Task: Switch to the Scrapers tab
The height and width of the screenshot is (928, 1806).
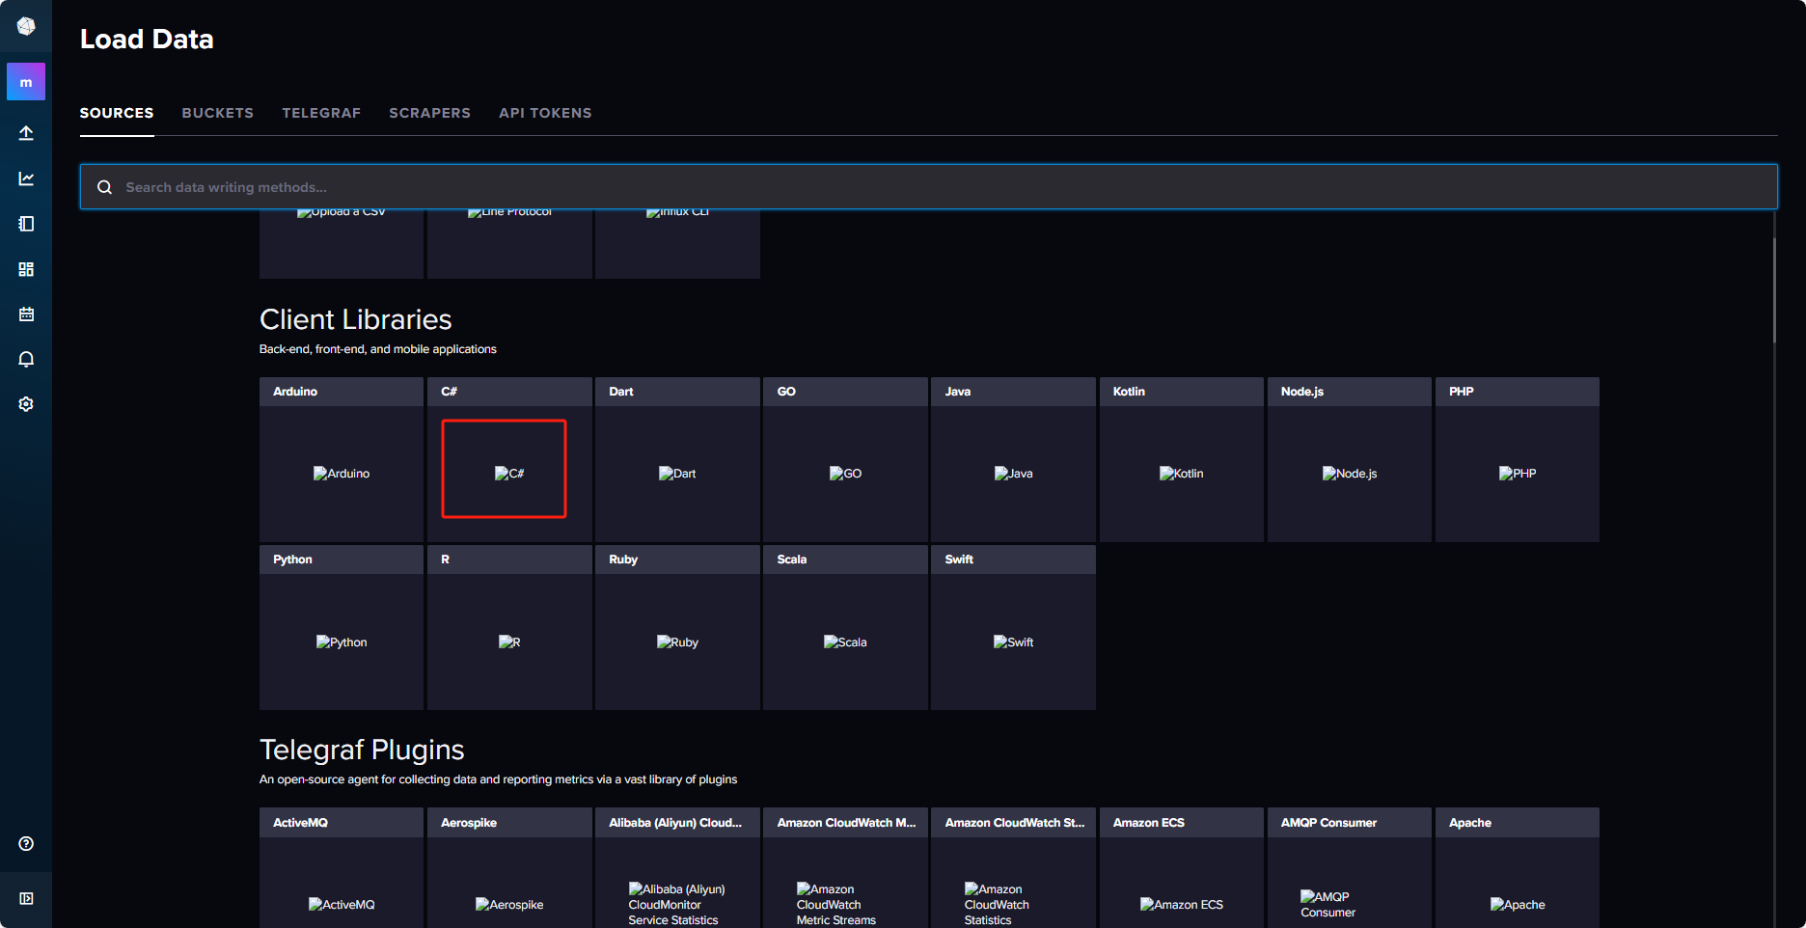Action: (x=430, y=113)
